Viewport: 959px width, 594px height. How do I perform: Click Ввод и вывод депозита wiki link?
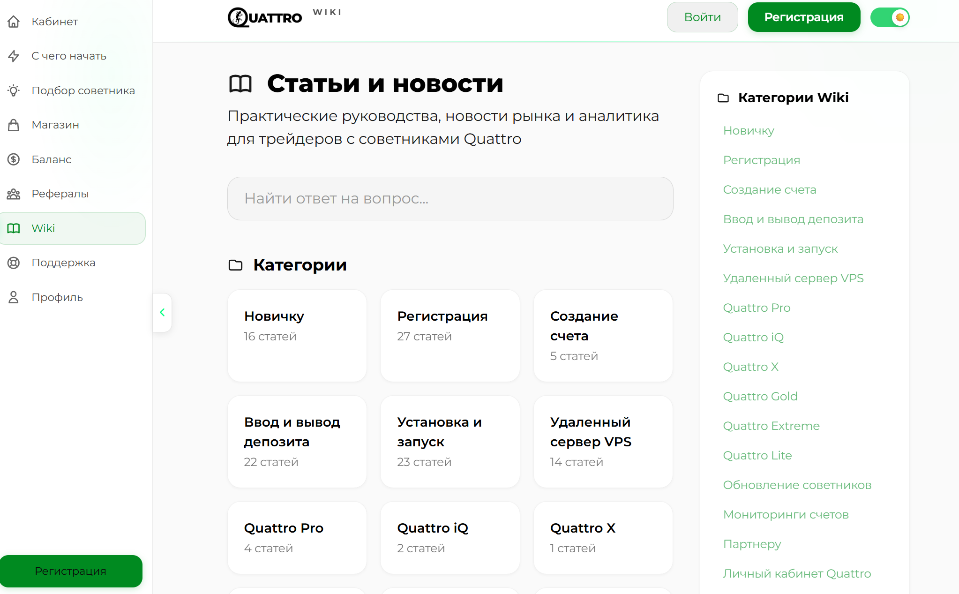tap(793, 219)
